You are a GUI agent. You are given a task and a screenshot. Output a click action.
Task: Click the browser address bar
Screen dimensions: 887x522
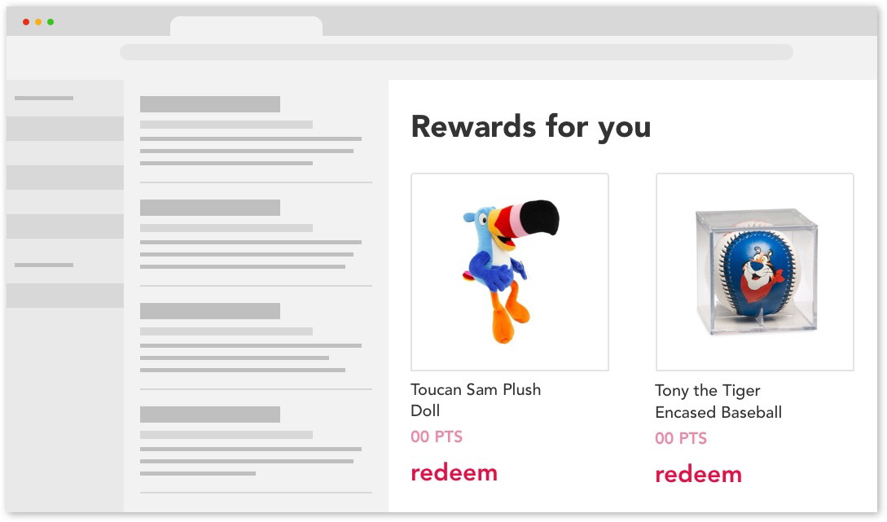(x=456, y=52)
